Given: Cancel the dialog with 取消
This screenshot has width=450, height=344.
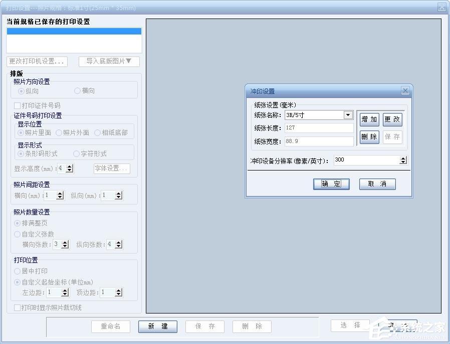Looking at the screenshot, I should [x=377, y=184].
